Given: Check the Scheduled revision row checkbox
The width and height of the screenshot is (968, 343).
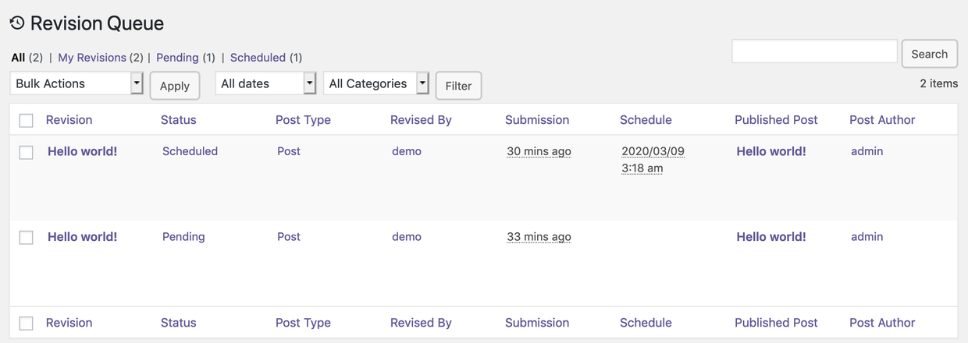Looking at the screenshot, I should click(x=27, y=153).
